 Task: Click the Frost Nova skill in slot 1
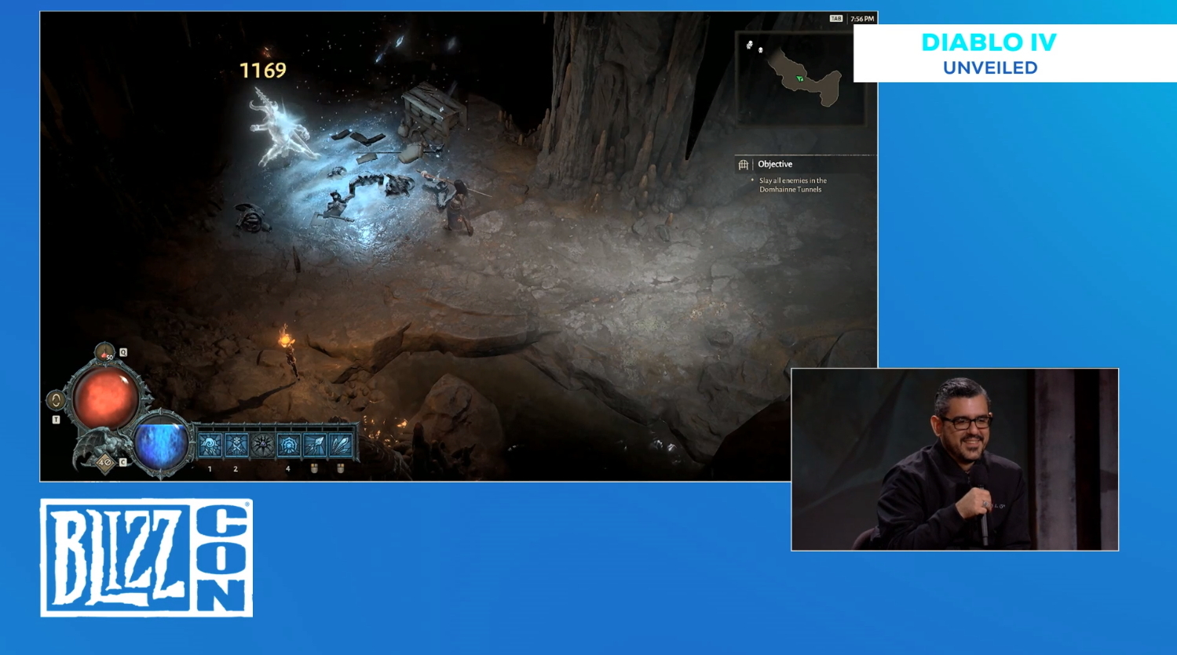pos(210,446)
